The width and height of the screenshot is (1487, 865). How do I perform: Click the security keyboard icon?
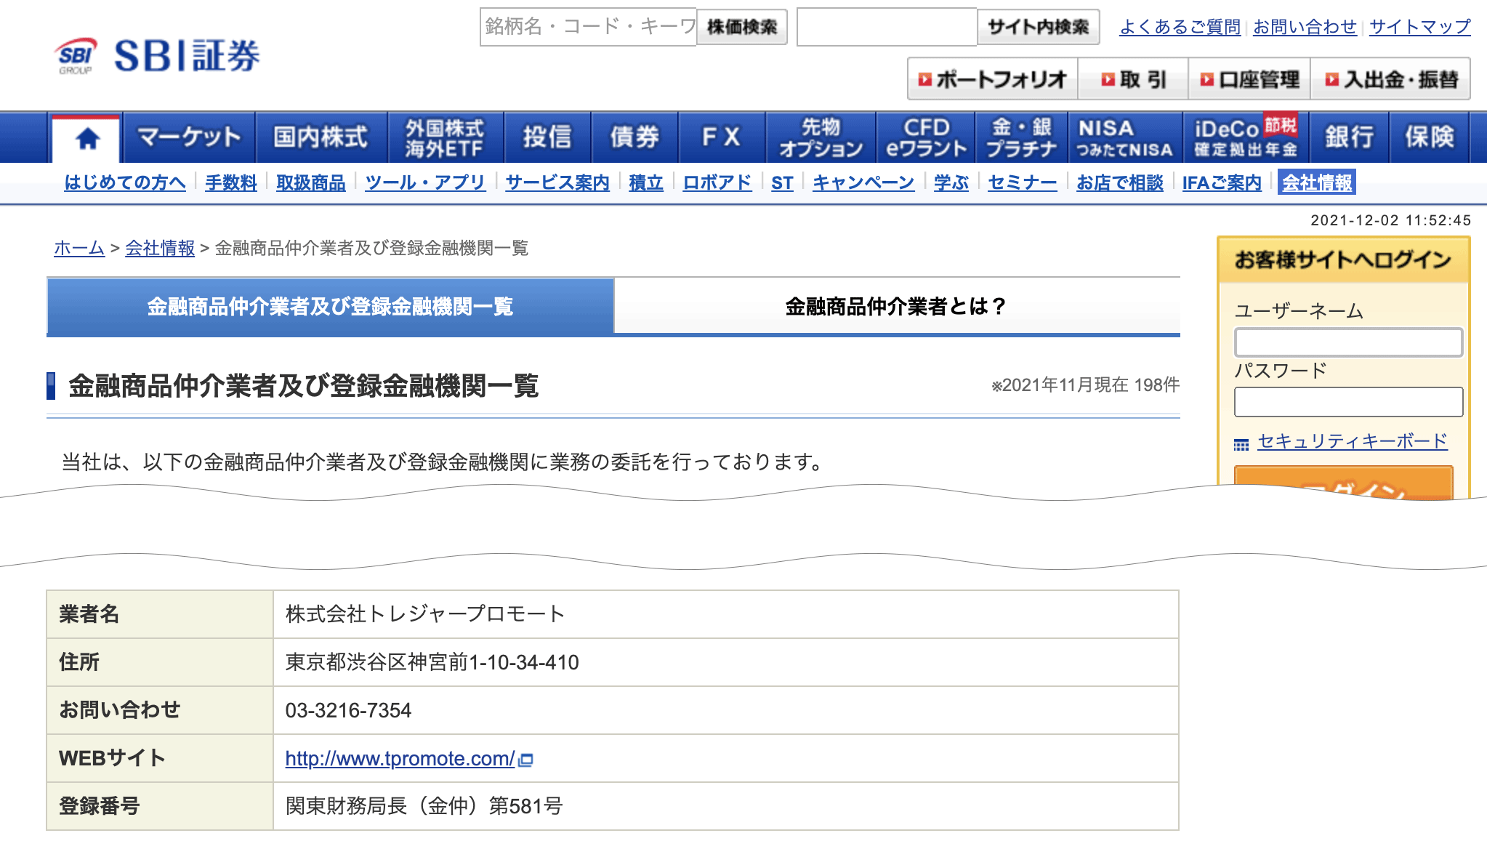[x=1241, y=443]
